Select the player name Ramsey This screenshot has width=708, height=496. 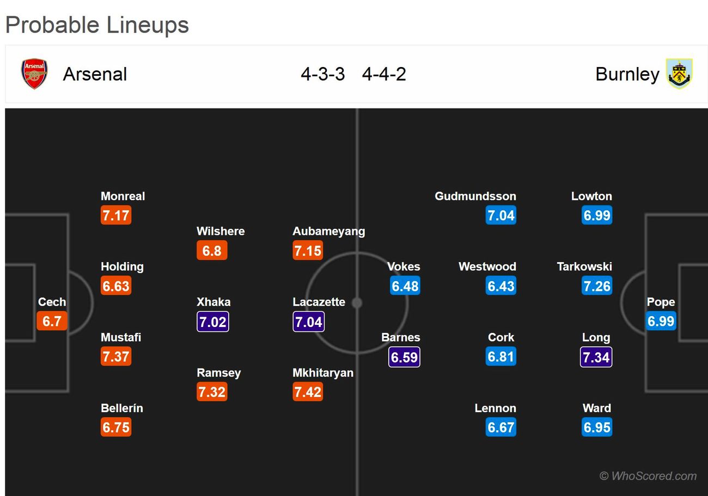point(218,373)
